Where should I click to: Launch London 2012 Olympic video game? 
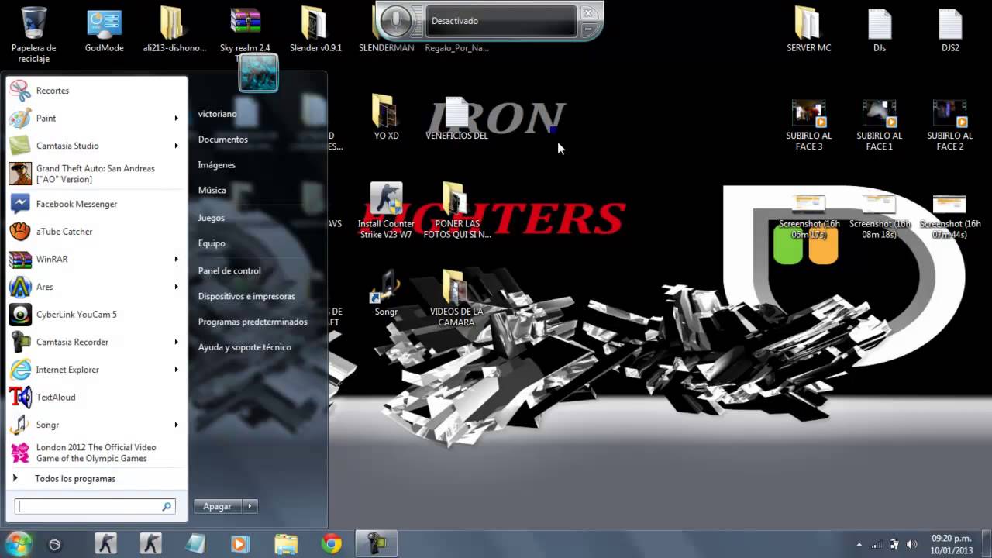pyautogui.click(x=96, y=453)
